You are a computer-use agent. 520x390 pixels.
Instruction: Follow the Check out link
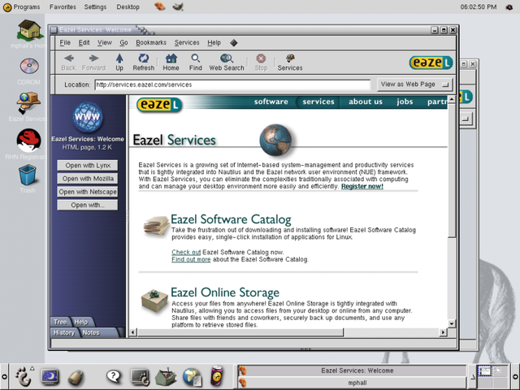point(186,252)
